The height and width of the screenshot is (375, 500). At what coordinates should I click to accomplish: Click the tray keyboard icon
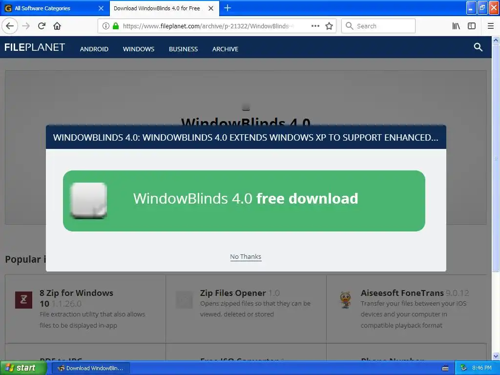point(445,368)
